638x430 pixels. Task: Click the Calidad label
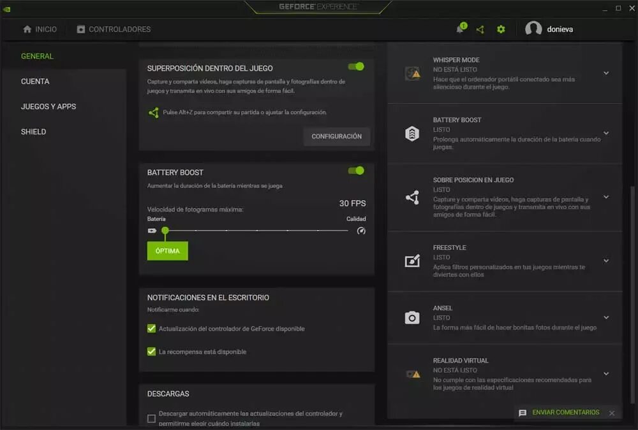[356, 219]
